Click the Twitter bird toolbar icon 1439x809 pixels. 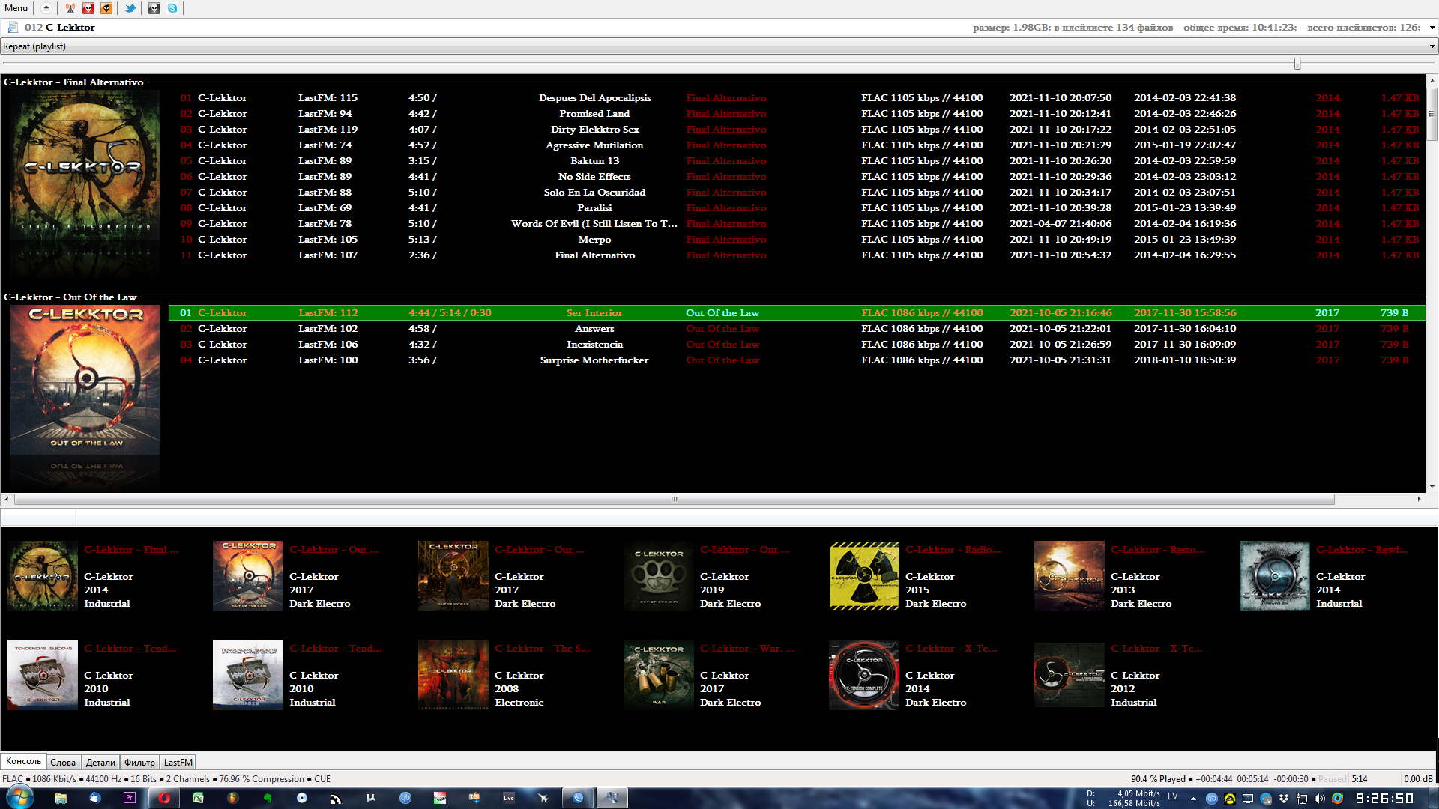pyautogui.click(x=130, y=8)
